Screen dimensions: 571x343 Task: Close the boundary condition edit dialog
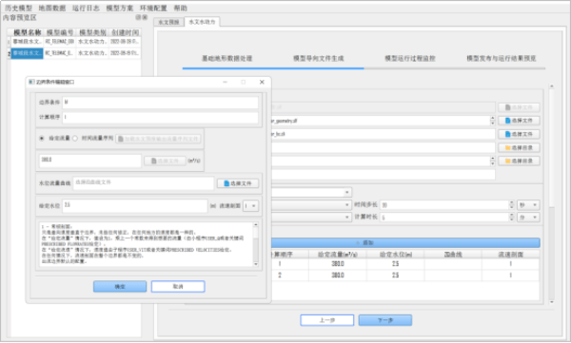coord(262,83)
